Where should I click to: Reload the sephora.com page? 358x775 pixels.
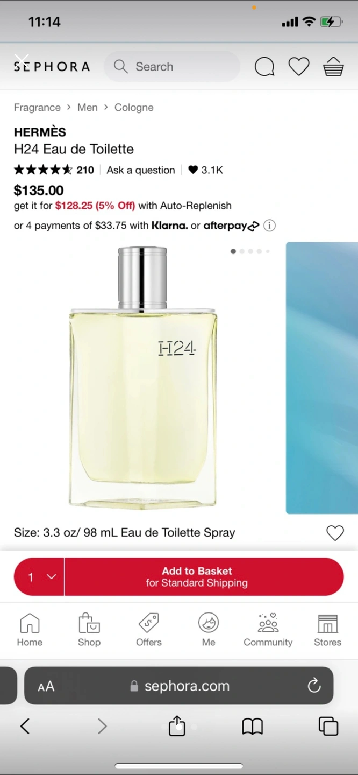tap(314, 685)
